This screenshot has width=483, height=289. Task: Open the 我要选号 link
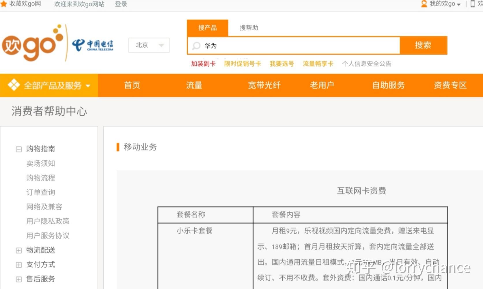tap(282, 64)
